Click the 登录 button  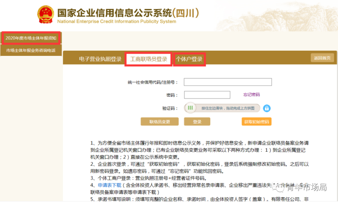[x=197, y=122]
